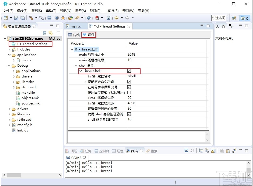Image resolution: width=253 pixels, height=186 pixels.
Task: Enable 使用回显模式 checkbox
Action: coord(129,92)
